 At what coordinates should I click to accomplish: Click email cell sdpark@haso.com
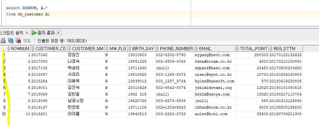(215, 68)
